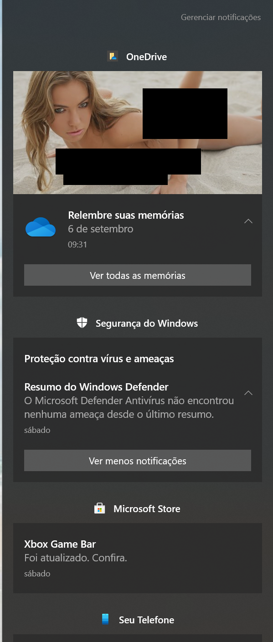Open the Relembre suas memórias notification title
Image resolution: width=273 pixels, height=642 pixels.
pos(126,215)
